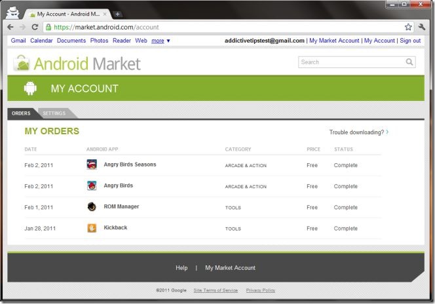Click the ROM Manager app icon
This screenshot has height=304, width=435.
coord(92,206)
